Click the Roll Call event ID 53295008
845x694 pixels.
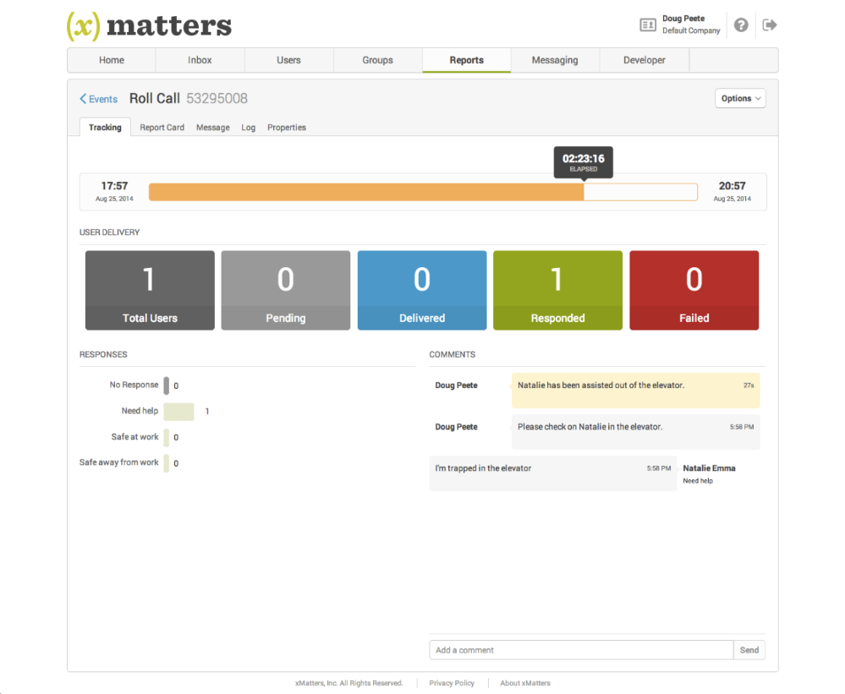pos(217,99)
